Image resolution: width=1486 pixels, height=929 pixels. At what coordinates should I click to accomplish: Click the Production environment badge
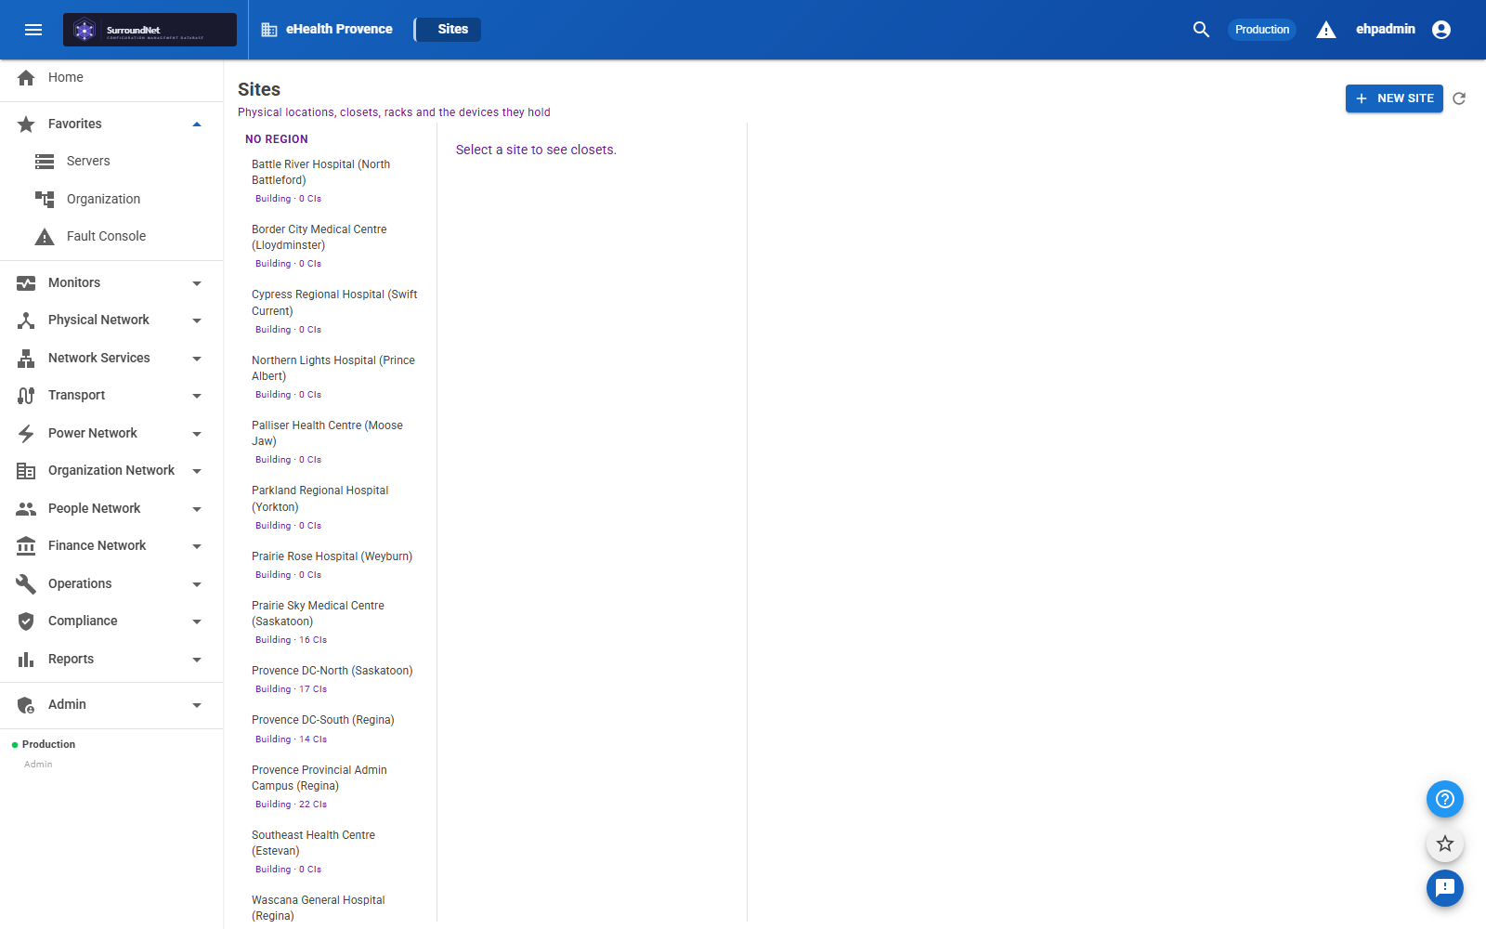click(x=1262, y=30)
